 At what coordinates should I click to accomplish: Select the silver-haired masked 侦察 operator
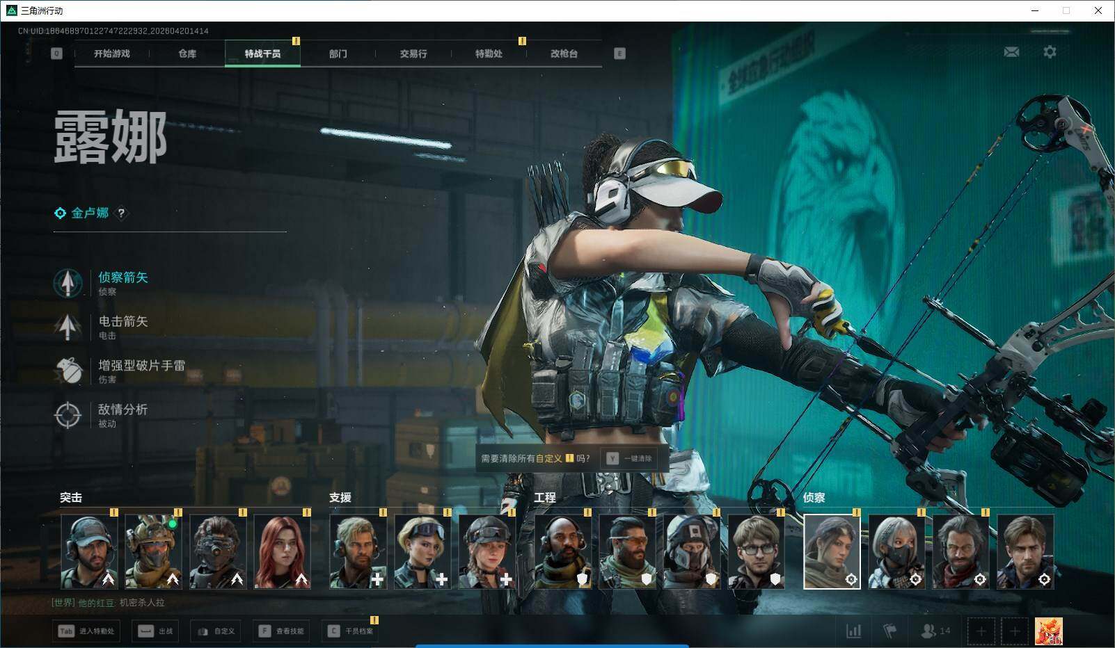coord(896,551)
